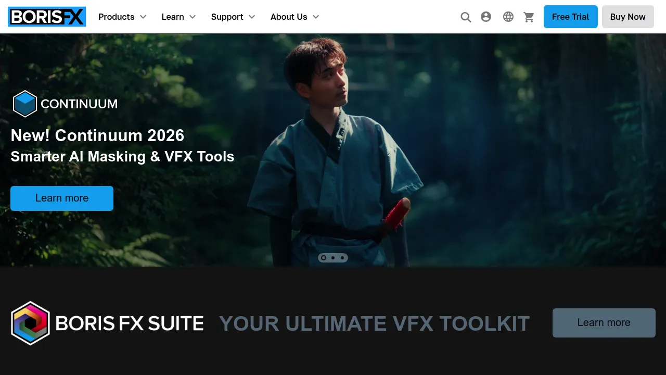The height and width of the screenshot is (375, 666).
Task: Click 'YOUR ULTIMATE VFX TOOLKIT' text
Action: coord(374,323)
